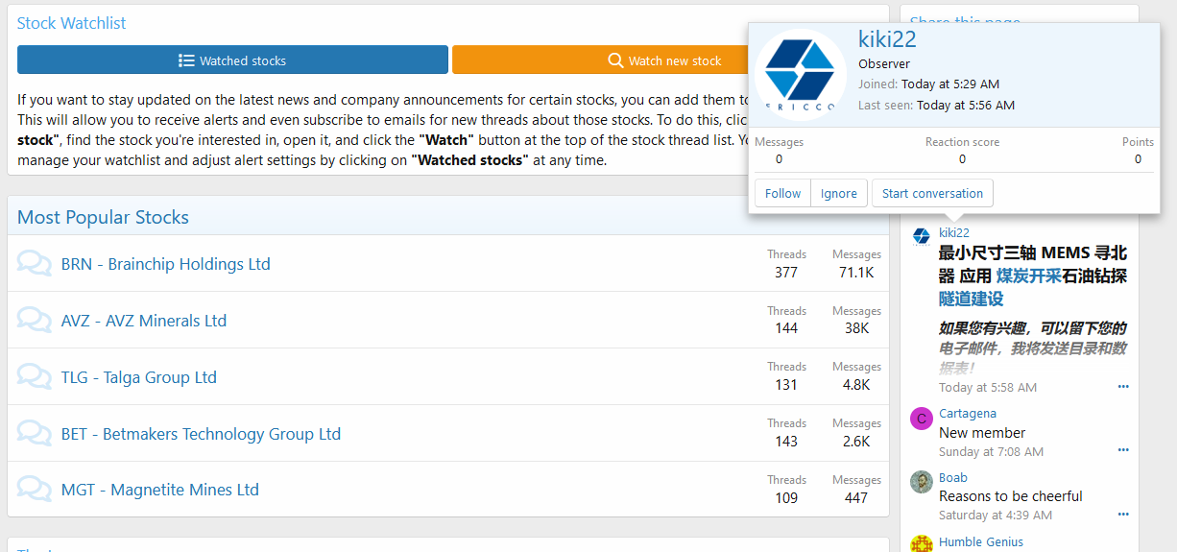
Task: Click Cartagena's purple avatar icon
Action: [921, 419]
